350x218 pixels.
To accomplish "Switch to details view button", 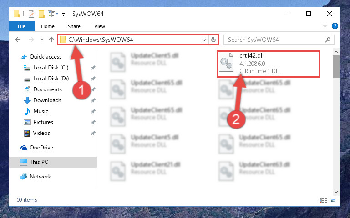I will point(323,200).
